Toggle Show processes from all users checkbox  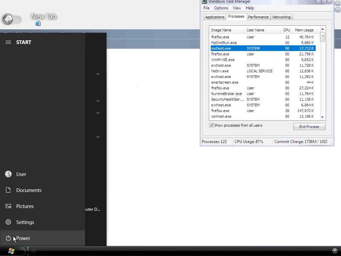tap(211, 125)
